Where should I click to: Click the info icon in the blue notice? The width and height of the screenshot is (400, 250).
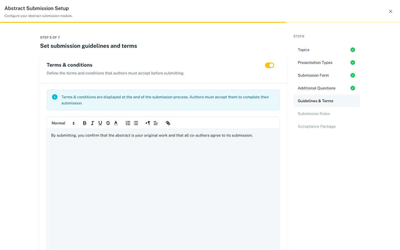(x=55, y=97)
